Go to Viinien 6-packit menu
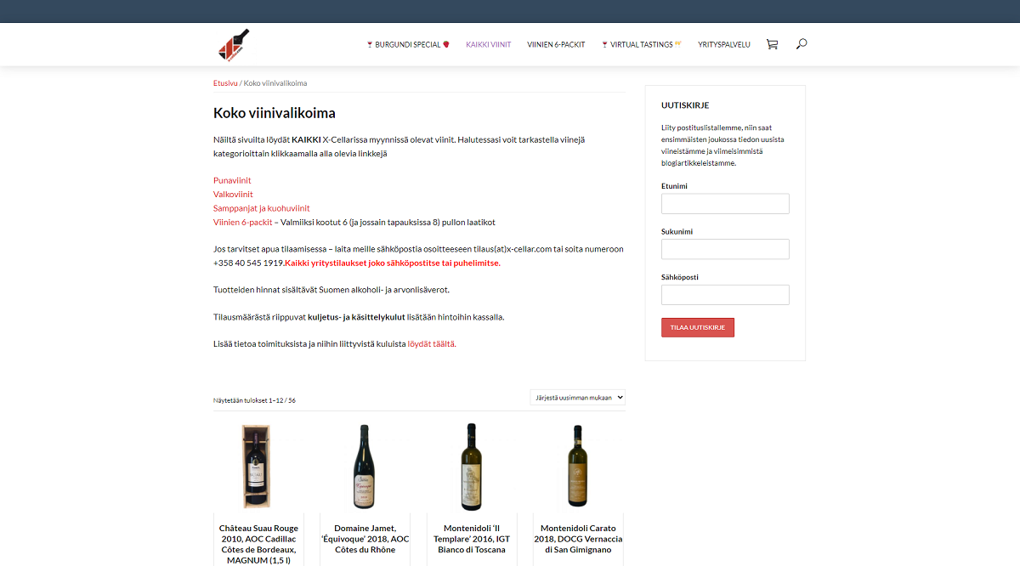 pos(556,44)
